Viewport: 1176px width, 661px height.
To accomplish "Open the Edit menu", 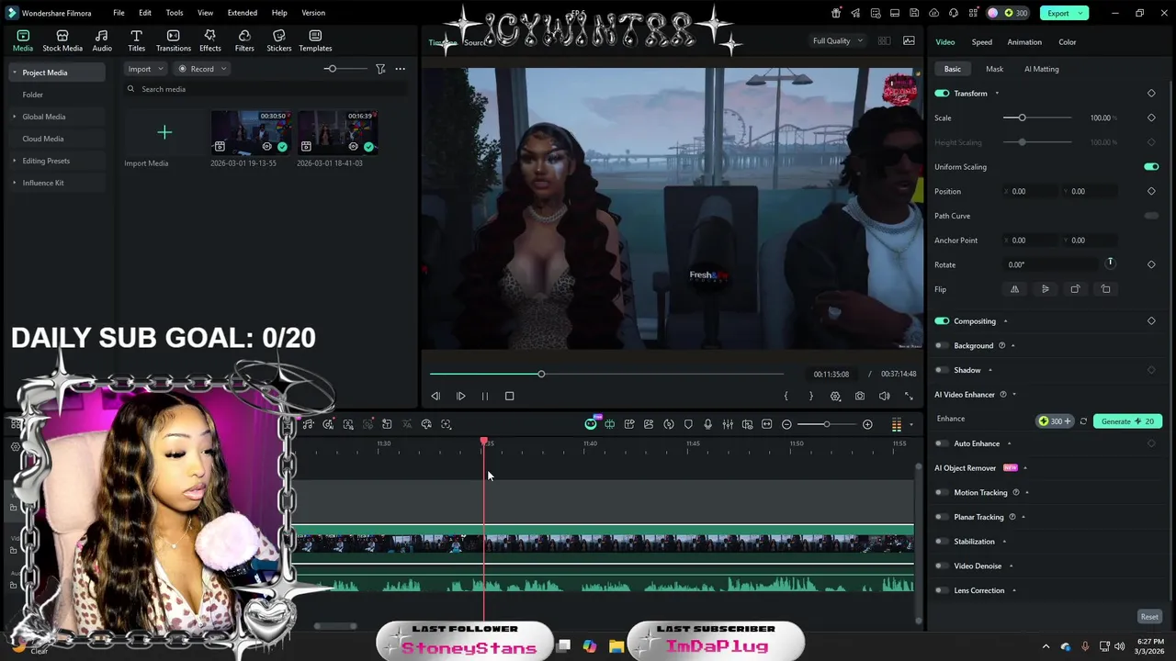I will coord(145,13).
